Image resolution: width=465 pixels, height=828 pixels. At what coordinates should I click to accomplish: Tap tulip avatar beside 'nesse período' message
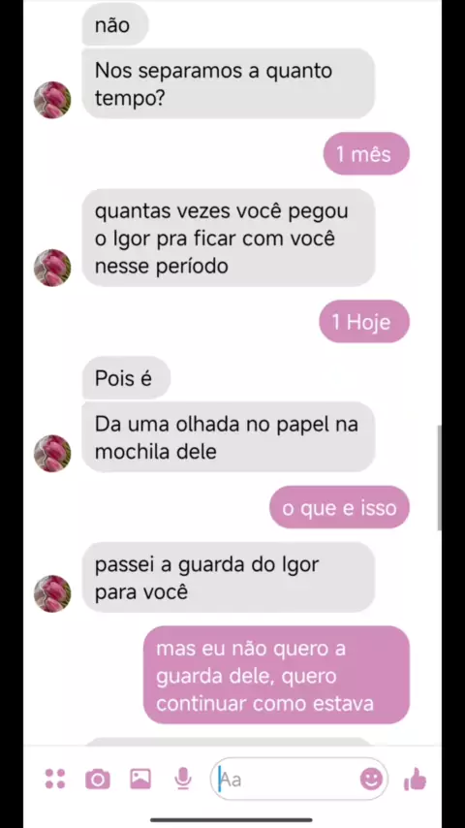[52, 268]
